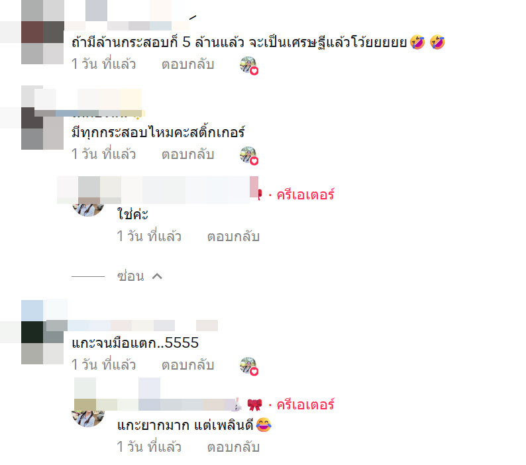Click ซ่อน text to hide replies

tap(131, 276)
